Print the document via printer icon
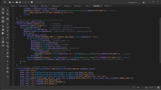161x90 pixels. pos(20,2)
